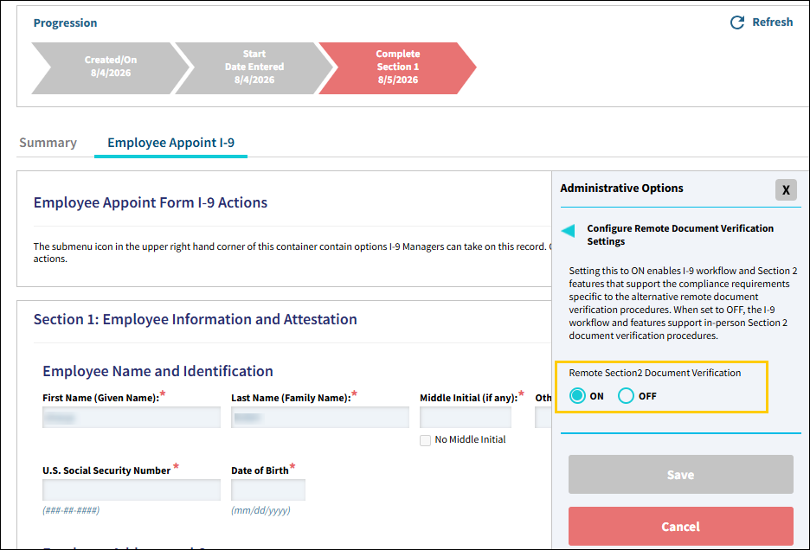Click the Administrative Options panel title
Image resolution: width=810 pixels, height=550 pixels.
point(621,188)
